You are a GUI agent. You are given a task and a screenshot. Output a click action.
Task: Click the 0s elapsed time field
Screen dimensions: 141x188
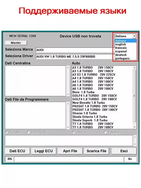coord(130,159)
